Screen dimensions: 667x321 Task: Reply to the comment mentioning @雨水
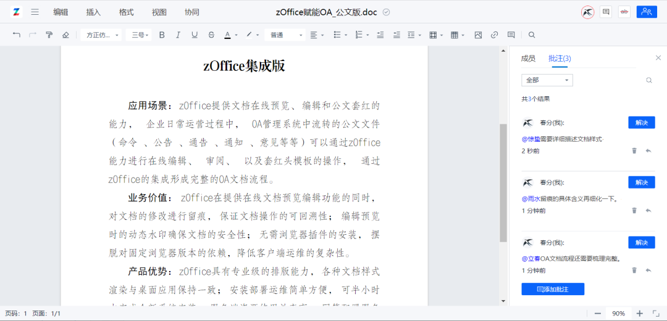648,211
